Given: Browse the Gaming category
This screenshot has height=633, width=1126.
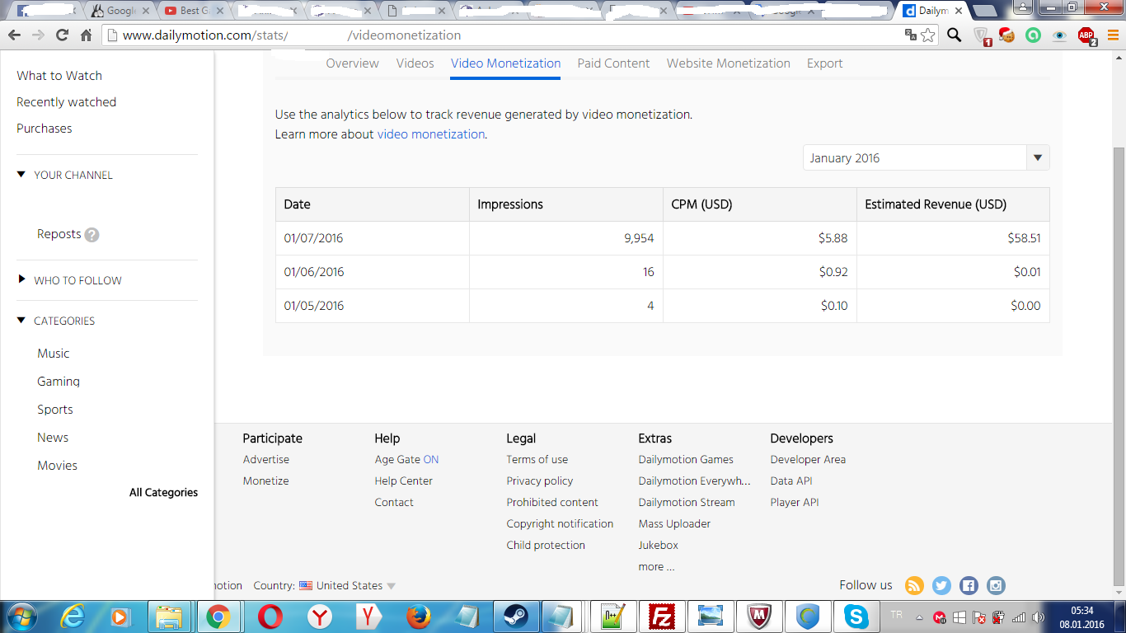Looking at the screenshot, I should tap(59, 382).
